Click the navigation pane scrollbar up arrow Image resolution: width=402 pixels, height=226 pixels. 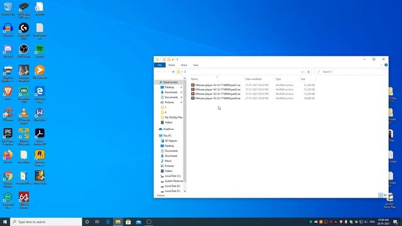pyautogui.click(x=185, y=78)
